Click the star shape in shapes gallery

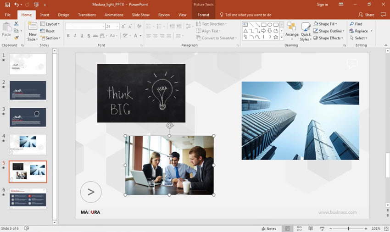(x=275, y=37)
